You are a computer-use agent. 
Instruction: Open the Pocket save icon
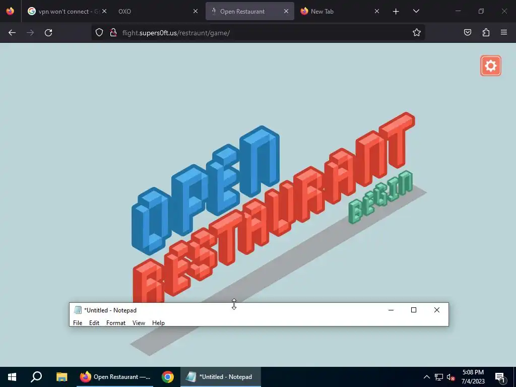(467, 33)
